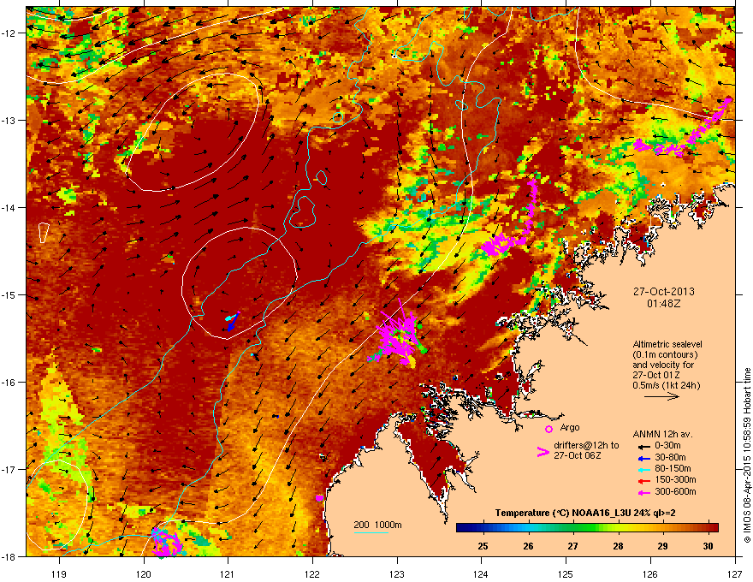
Task: Click the blue and cyan ANMN mooring arrows near 121E
Action: (232, 321)
